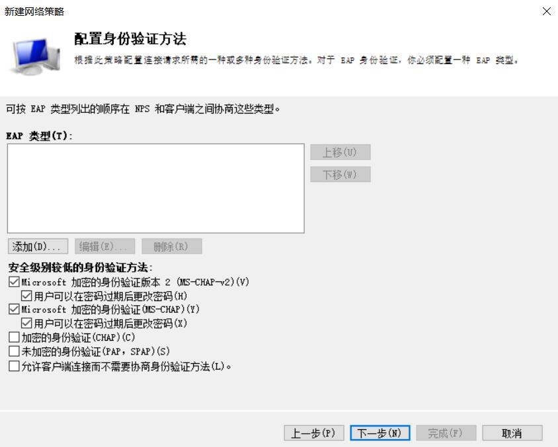Click the 完成(F) button
The height and width of the screenshot is (447, 558).
(446, 432)
